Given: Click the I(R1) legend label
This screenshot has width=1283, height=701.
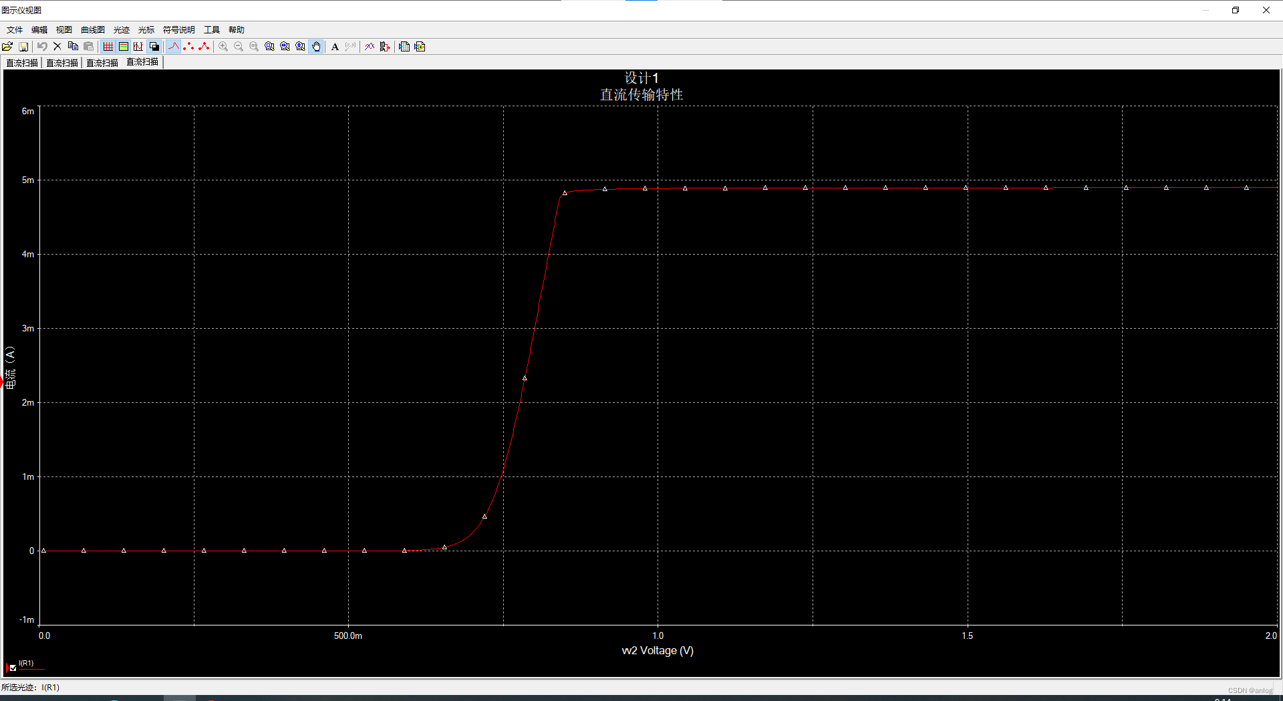Looking at the screenshot, I should [26, 664].
